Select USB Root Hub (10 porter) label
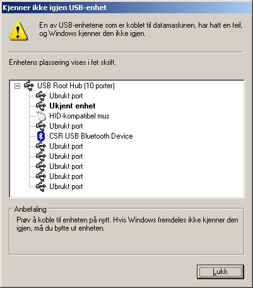 point(76,86)
